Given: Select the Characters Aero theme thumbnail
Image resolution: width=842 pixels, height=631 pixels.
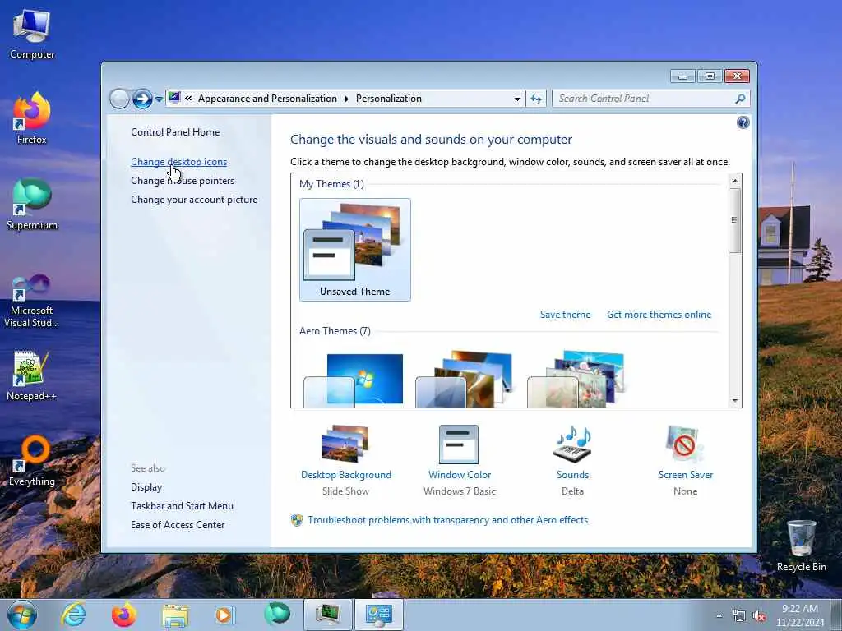Looking at the screenshot, I should [576, 380].
